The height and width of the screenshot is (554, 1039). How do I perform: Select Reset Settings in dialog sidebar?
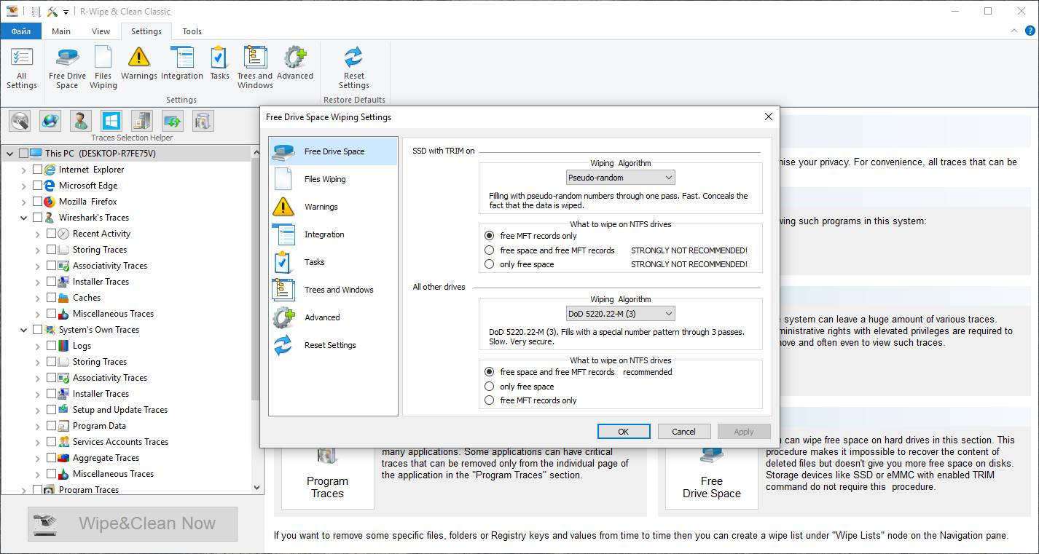click(x=333, y=345)
